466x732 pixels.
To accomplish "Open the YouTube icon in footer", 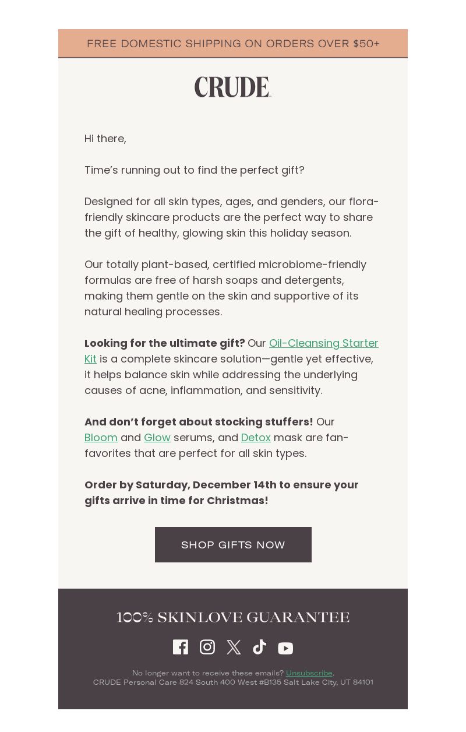I will [x=285, y=648].
